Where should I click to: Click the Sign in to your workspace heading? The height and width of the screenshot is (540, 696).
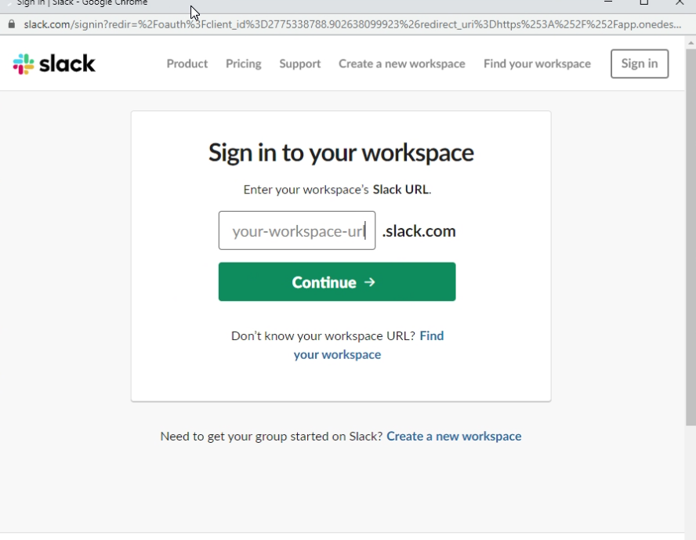coord(340,152)
